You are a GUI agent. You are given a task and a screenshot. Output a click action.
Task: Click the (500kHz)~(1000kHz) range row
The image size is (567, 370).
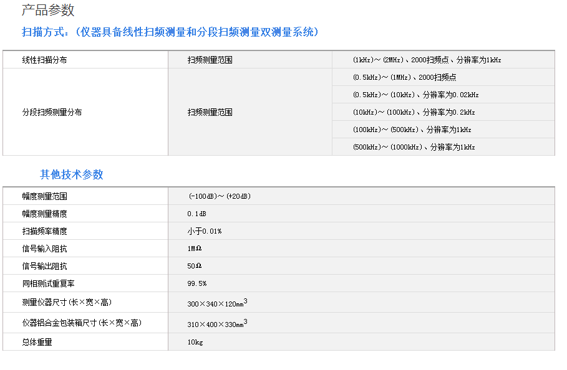[x=414, y=147]
